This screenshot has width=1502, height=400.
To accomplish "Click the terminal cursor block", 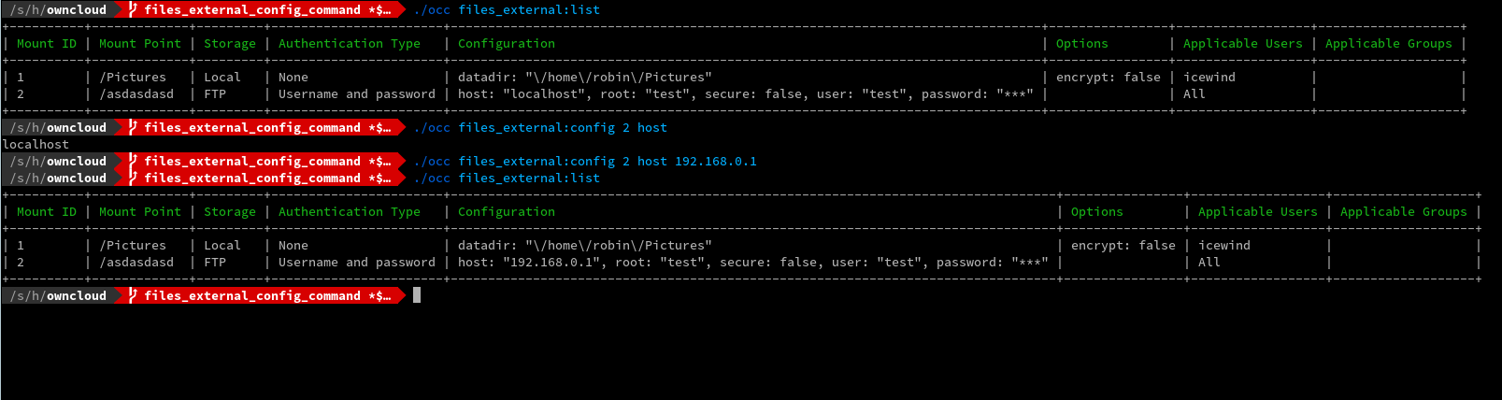I will [x=417, y=295].
